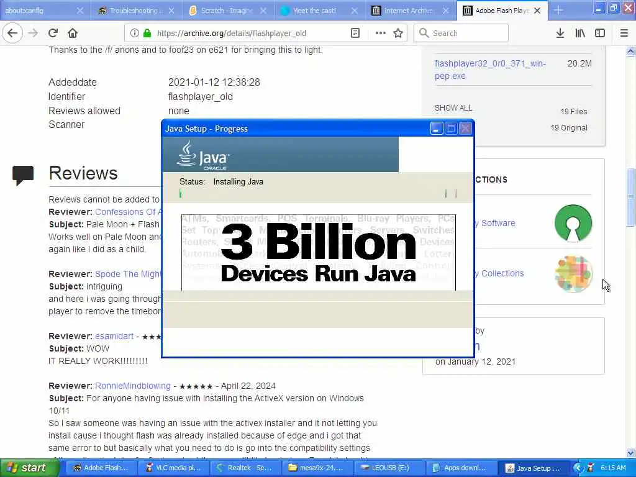
Task: Open the Windows start button
Action: pos(29,468)
